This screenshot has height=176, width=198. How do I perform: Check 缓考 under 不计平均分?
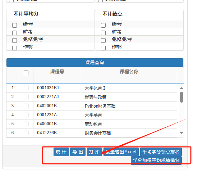click(x=14, y=25)
